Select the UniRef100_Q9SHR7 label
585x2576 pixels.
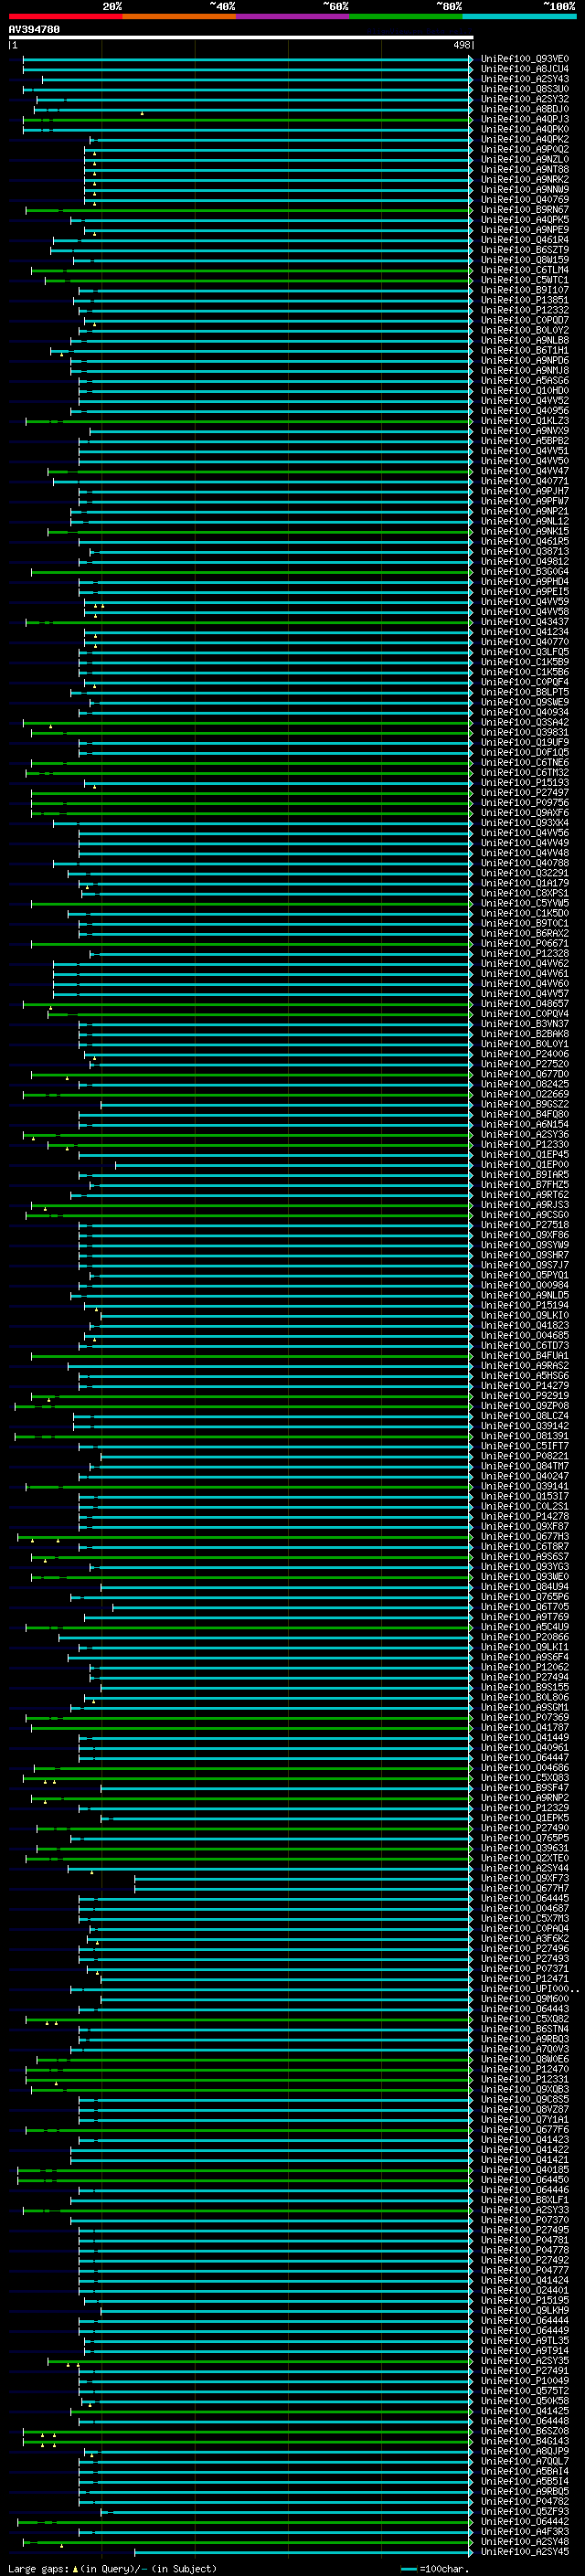tap(525, 1255)
